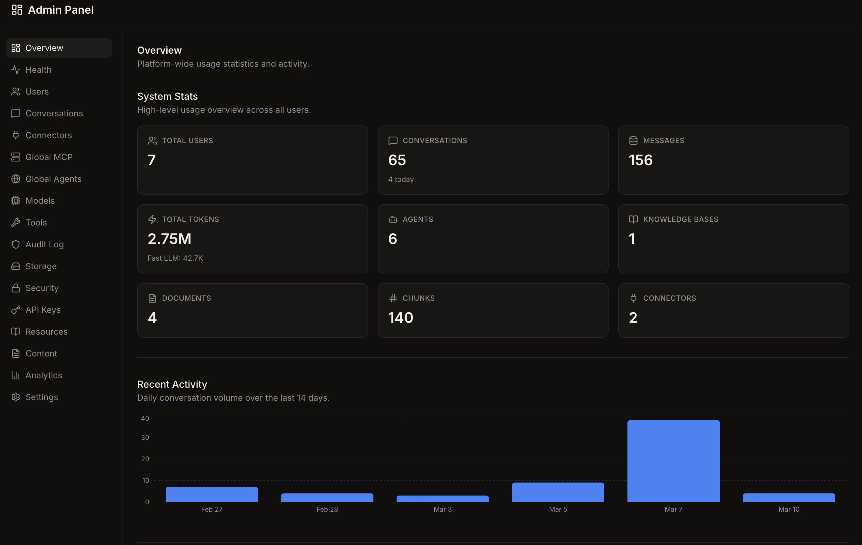Click the Security lock icon
The image size is (862, 545).
point(16,288)
